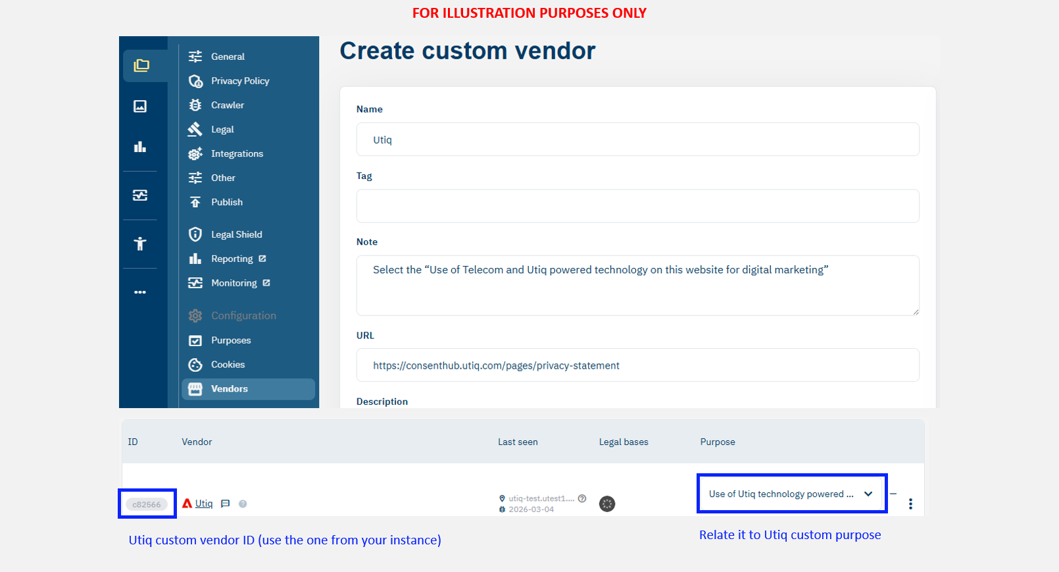Click the folder icon in left rail

[x=141, y=65]
